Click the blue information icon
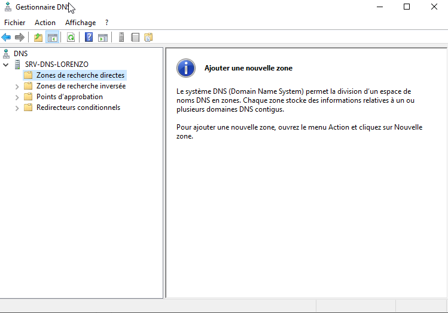Screen dimensions: 448x313 (x=186, y=68)
